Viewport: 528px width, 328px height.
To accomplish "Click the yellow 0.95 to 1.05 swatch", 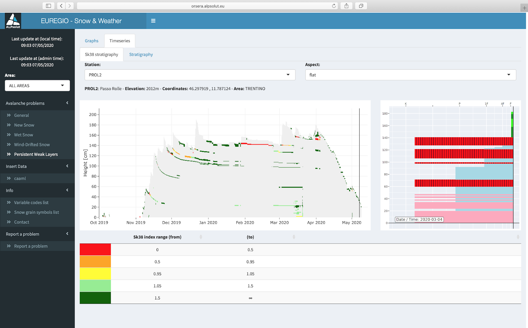I will tap(95, 274).
